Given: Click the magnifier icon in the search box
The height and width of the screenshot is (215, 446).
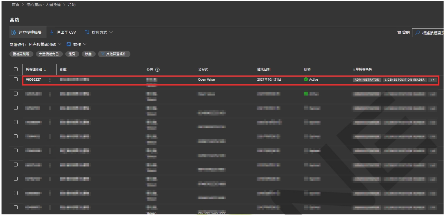Looking at the screenshot, I should [x=418, y=33].
